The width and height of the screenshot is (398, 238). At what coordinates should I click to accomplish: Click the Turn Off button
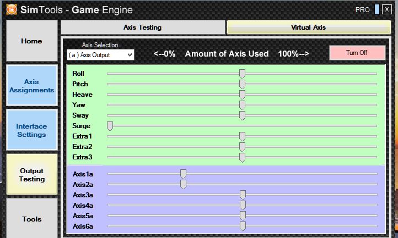coord(357,53)
